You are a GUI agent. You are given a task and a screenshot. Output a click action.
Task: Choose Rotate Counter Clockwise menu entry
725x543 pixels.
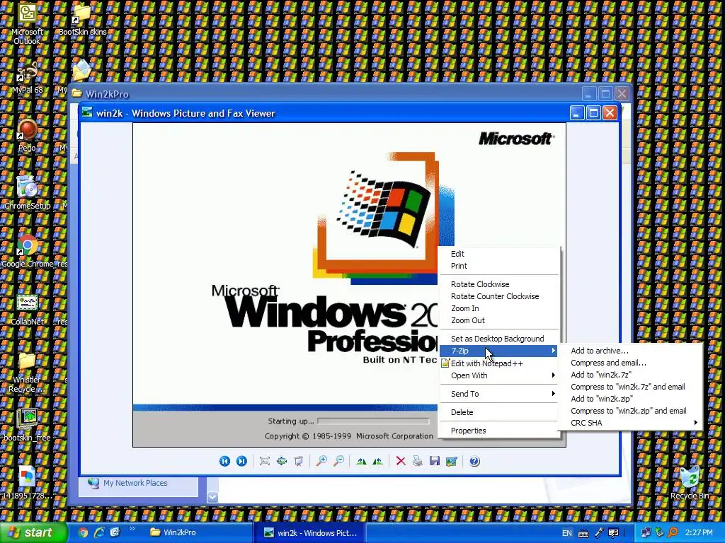499,296
